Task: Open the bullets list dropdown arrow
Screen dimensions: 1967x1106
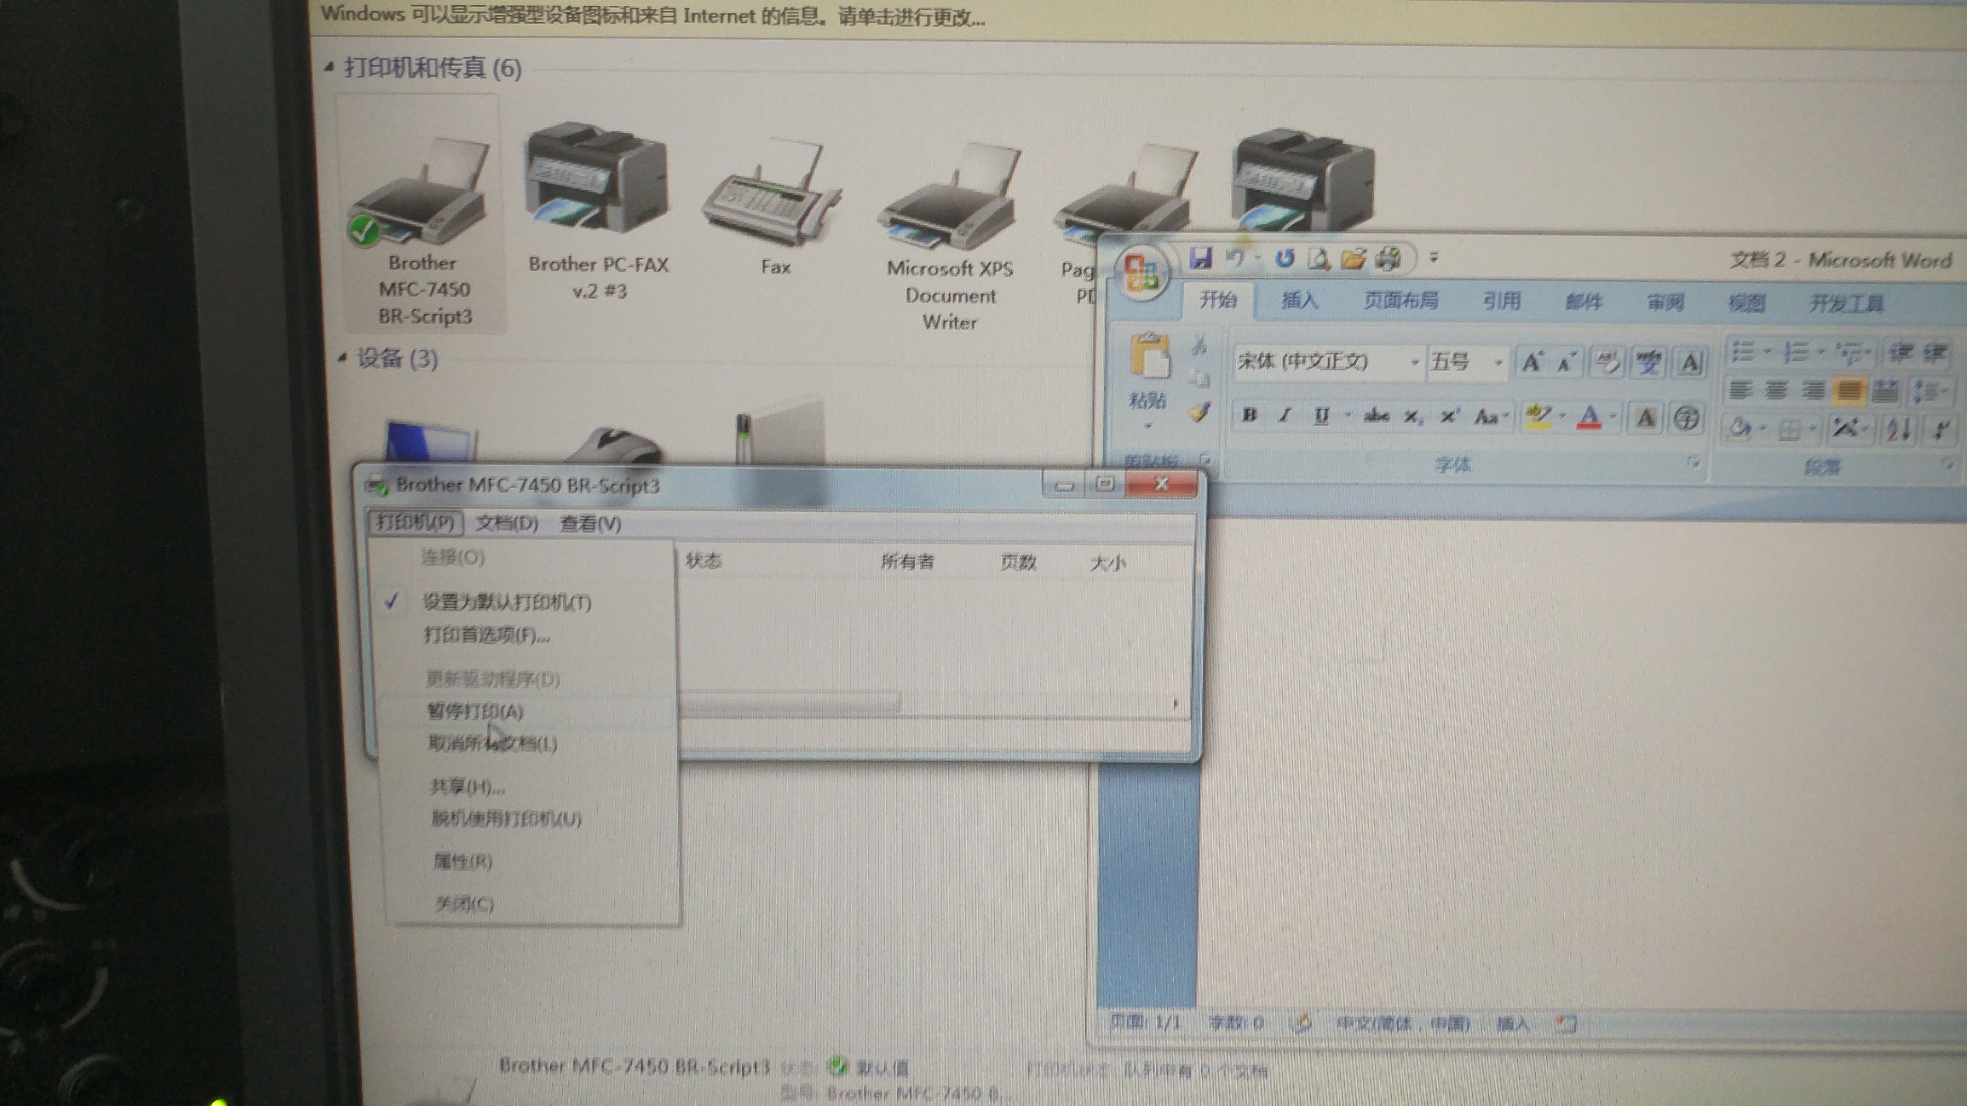Action: coord(1767,352)
